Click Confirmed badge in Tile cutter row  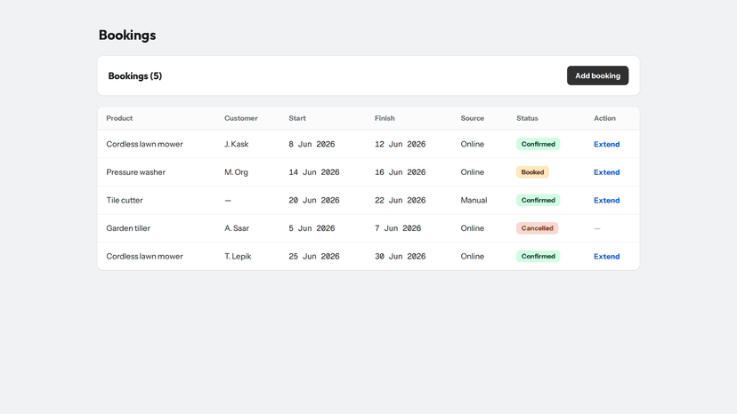click(538, 201)
